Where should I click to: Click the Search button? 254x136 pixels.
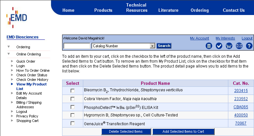(x=164, y=46)
